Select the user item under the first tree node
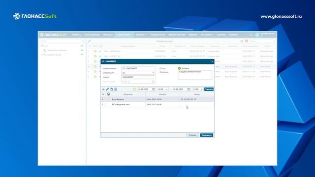This screenshot has width=315, height=177. tap(57, 50)
